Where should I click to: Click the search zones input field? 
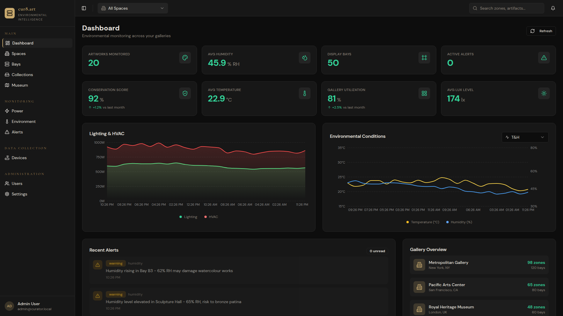point(506,8)
